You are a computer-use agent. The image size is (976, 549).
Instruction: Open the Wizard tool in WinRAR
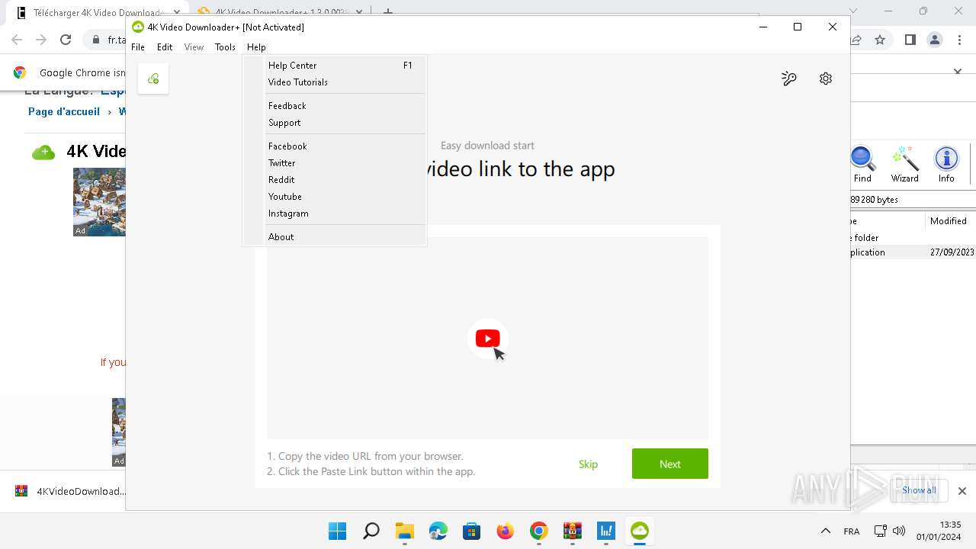pyautogui.click(x=905, y=165)
